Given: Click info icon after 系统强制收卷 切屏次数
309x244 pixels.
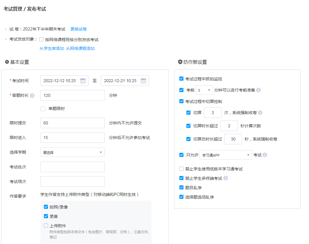Looking at the screenshot, I should click(260, 113).
